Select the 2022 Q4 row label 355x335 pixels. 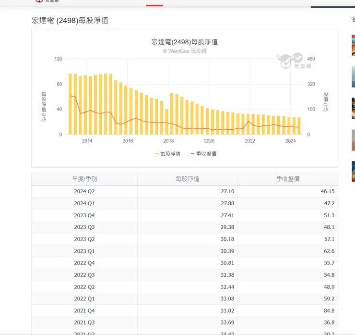(x=84, y=263)
